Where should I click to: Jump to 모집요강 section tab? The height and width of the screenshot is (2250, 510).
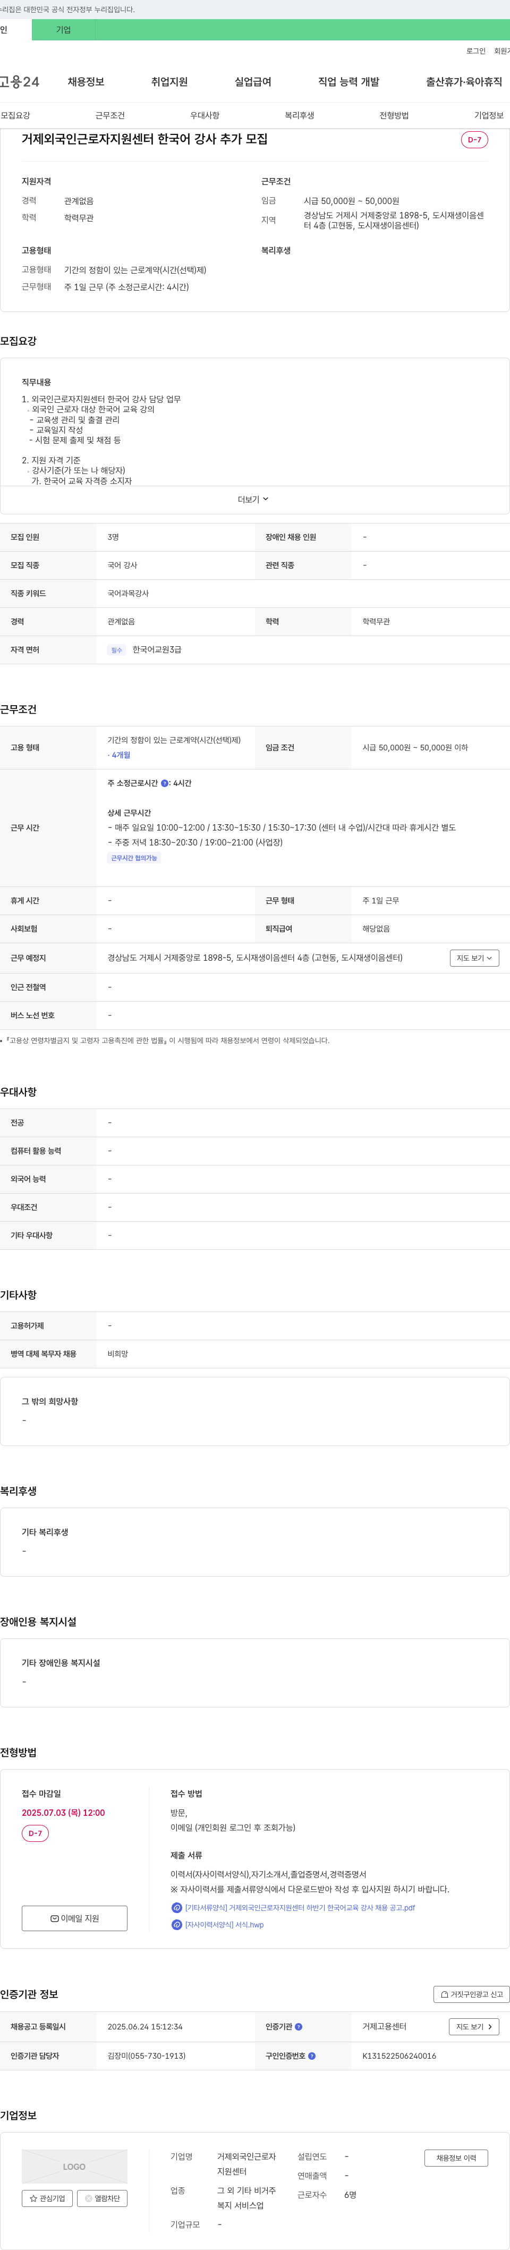coord(16,115)
